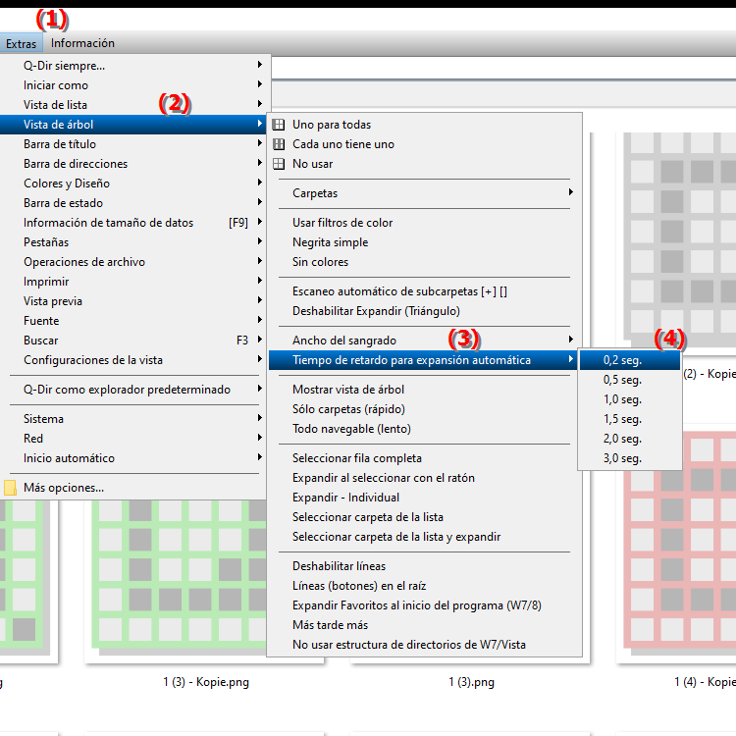Screen dimensions: 736x736
Task: Open the Extras menu
Action: click(x=22, y=43)
